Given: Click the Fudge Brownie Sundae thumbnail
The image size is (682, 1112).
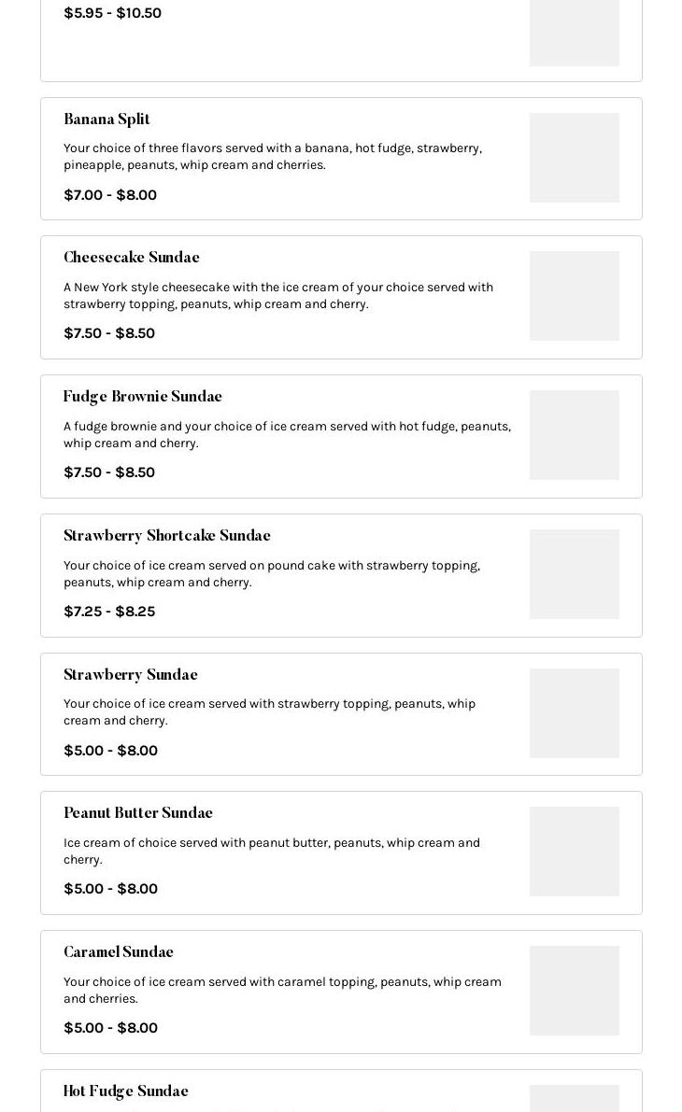Looking at the screenshot, I should [575, 435].
